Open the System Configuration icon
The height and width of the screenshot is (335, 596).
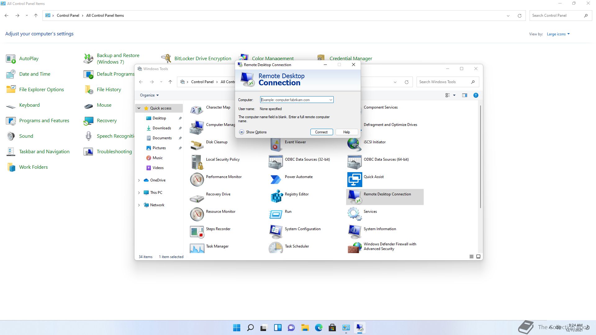(x=276, y=231)
